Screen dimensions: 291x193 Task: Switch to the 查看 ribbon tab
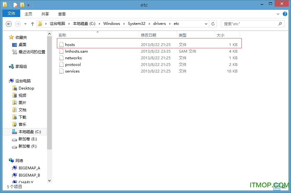pyautogui.click(x=62, y=14)
